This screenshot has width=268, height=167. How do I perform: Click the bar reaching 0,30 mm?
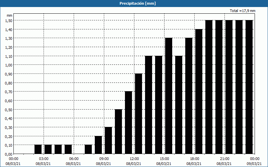[x=108, y=141]
